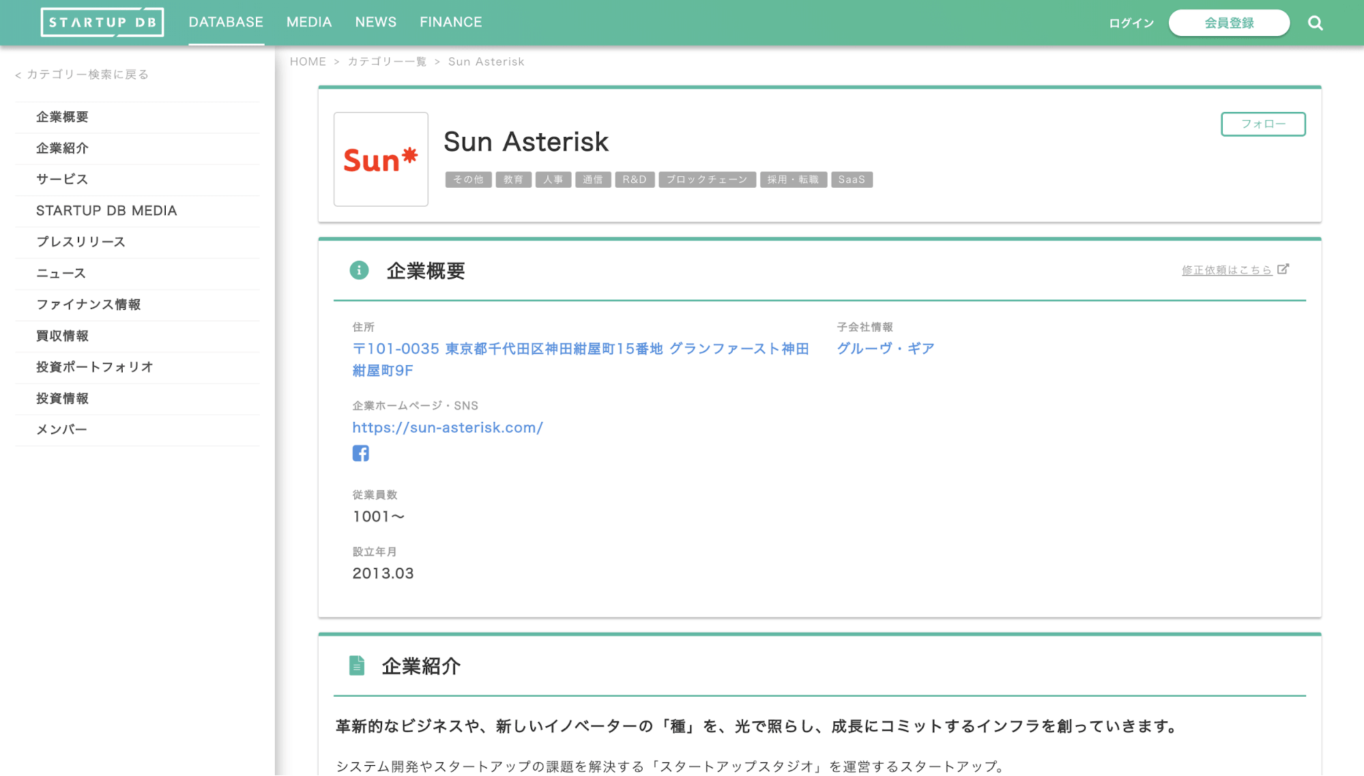Open subsidiary グルーヴ・ギア link

coord(884,348)
